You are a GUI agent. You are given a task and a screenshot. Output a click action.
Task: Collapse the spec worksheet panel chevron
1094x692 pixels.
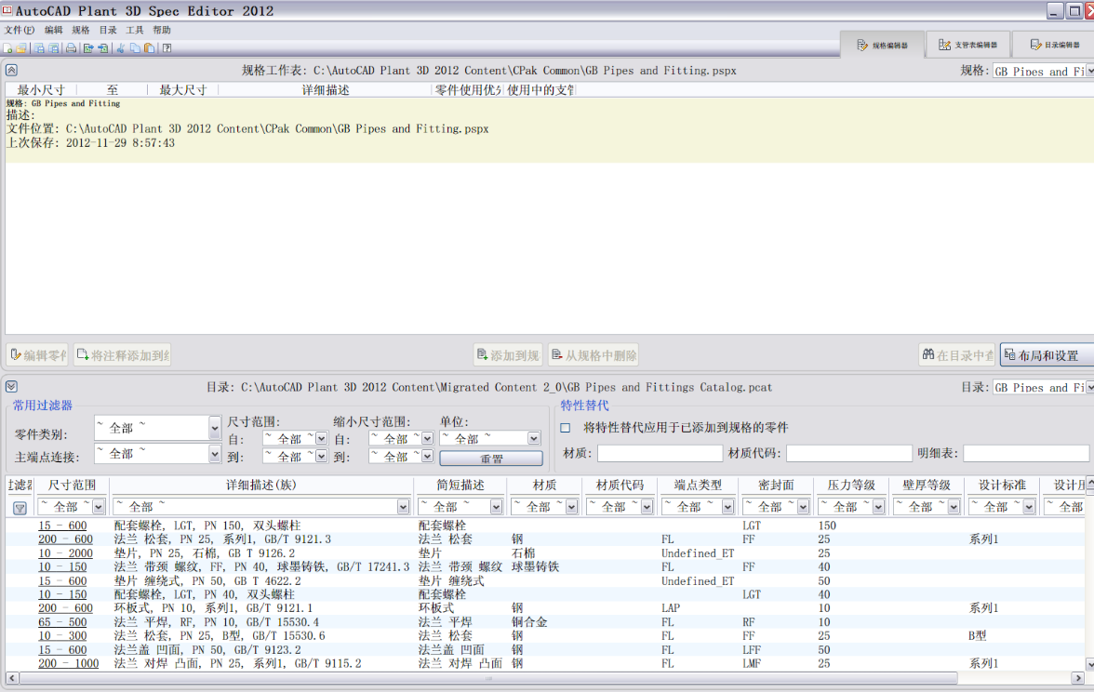coord(11,70)
